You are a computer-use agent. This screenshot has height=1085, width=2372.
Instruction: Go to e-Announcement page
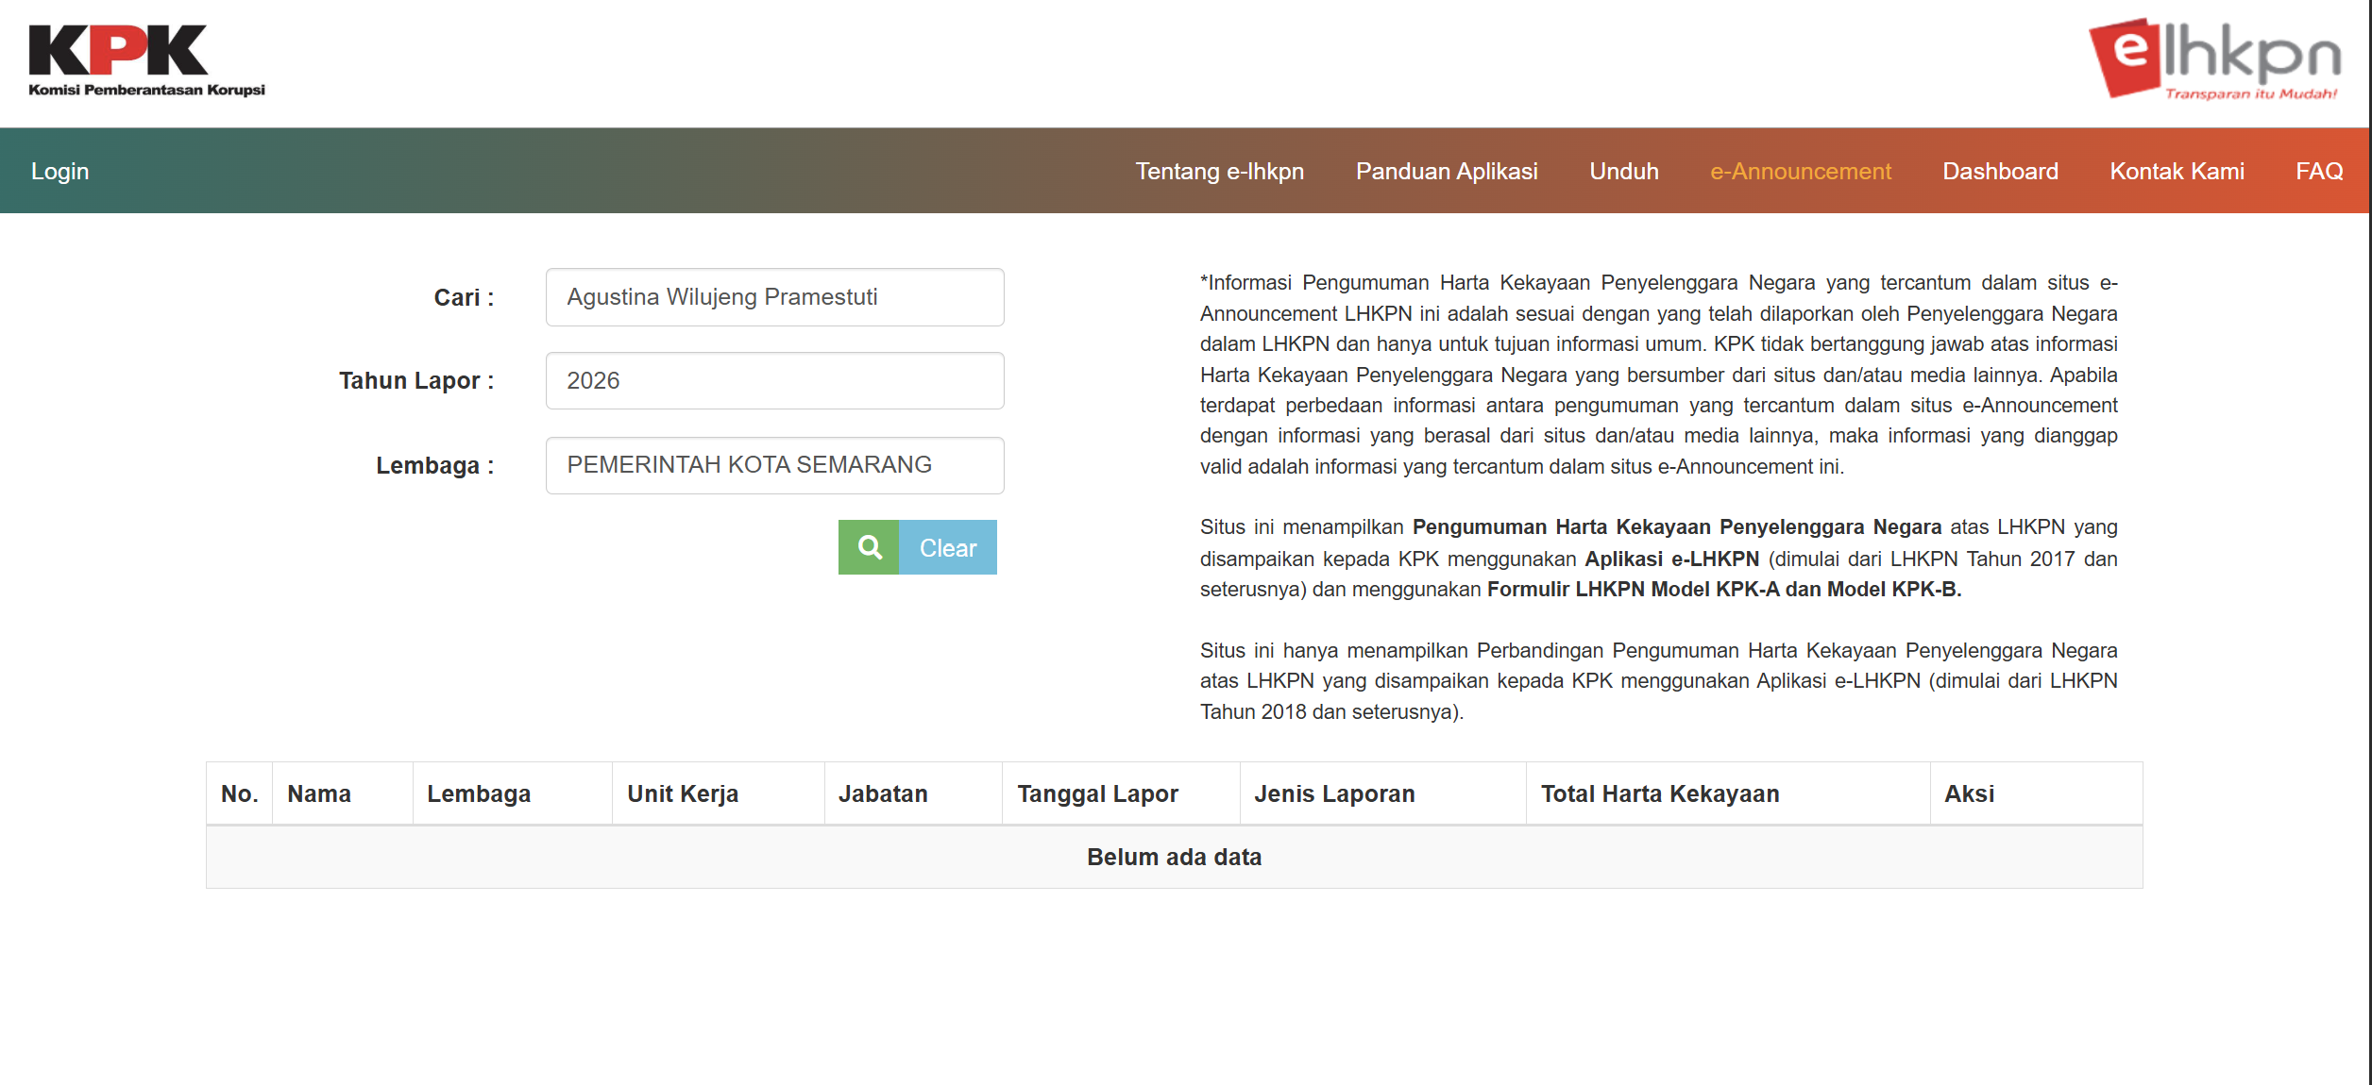coord(1801,171)
